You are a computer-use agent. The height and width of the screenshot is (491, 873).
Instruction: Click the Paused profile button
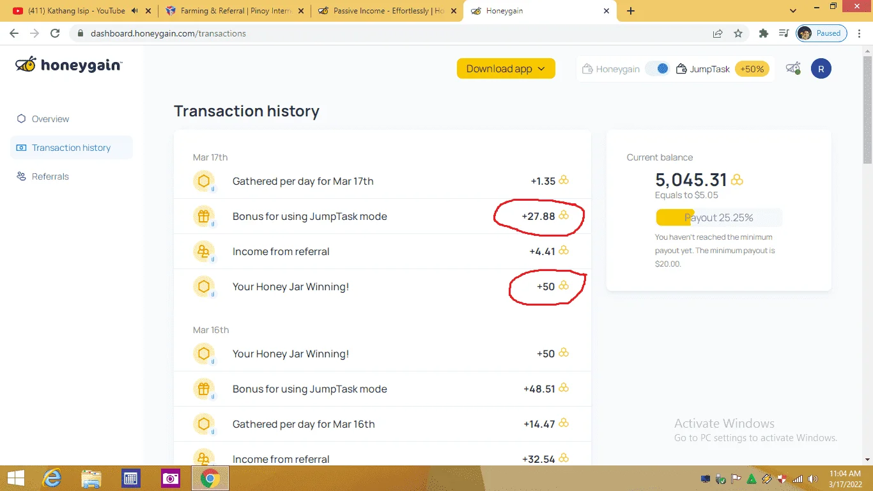point(821,33)
